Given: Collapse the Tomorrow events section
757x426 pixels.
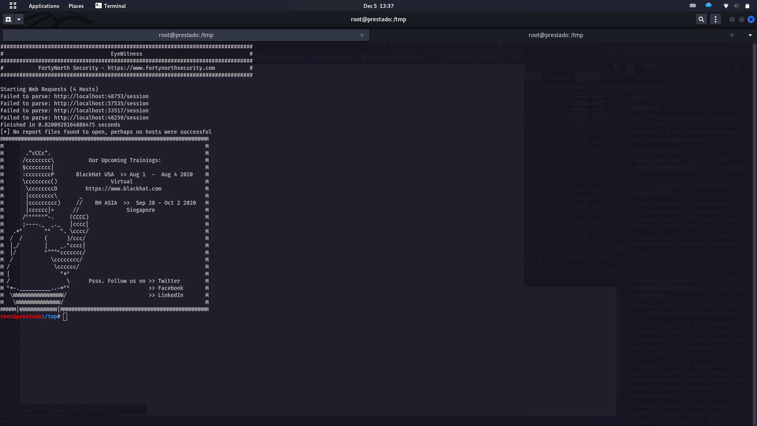Looking at the screenshot, I should [626, 107].
